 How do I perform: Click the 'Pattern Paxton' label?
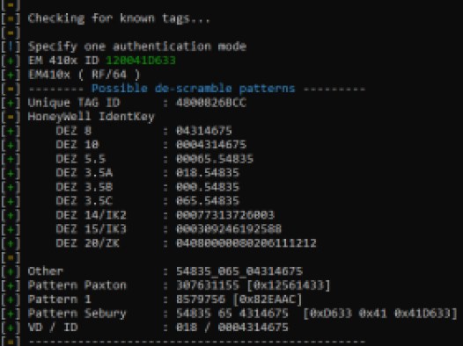pyautogui.click(x=77, y=285)
